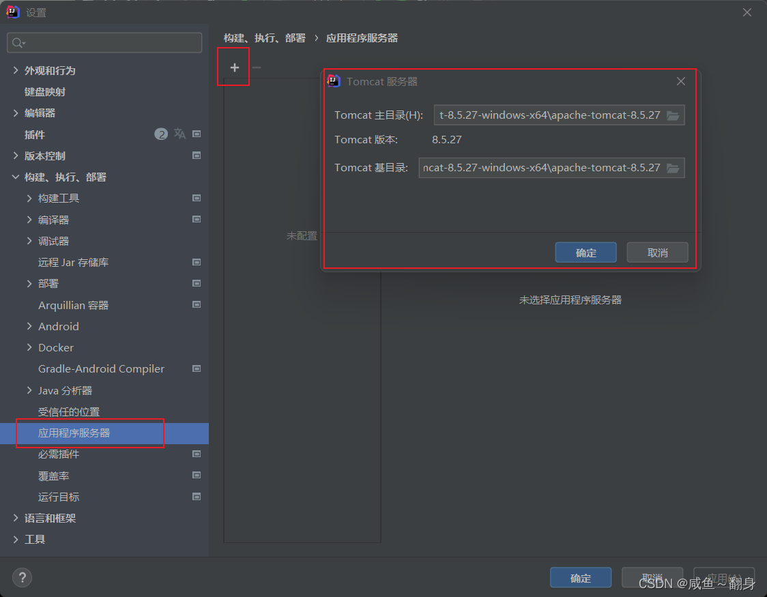Image resolution: width=767 pixels, height=597 pixels.
Task: Expand the 部署 node
Action: pos(29,283)
